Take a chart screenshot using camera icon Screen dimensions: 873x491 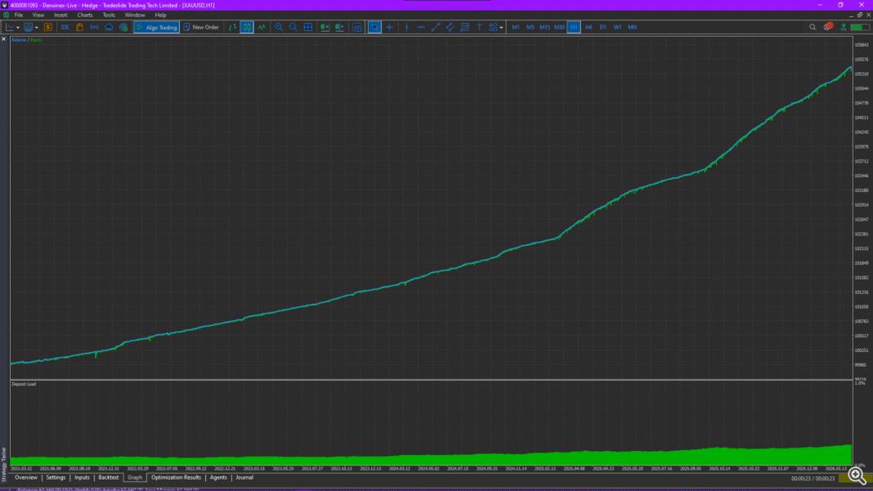pos(357,27)
